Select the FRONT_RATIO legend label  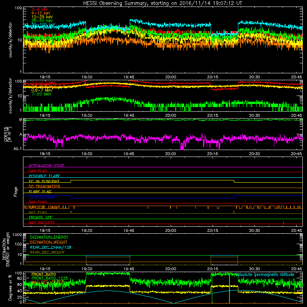click(x=44, y=274)
